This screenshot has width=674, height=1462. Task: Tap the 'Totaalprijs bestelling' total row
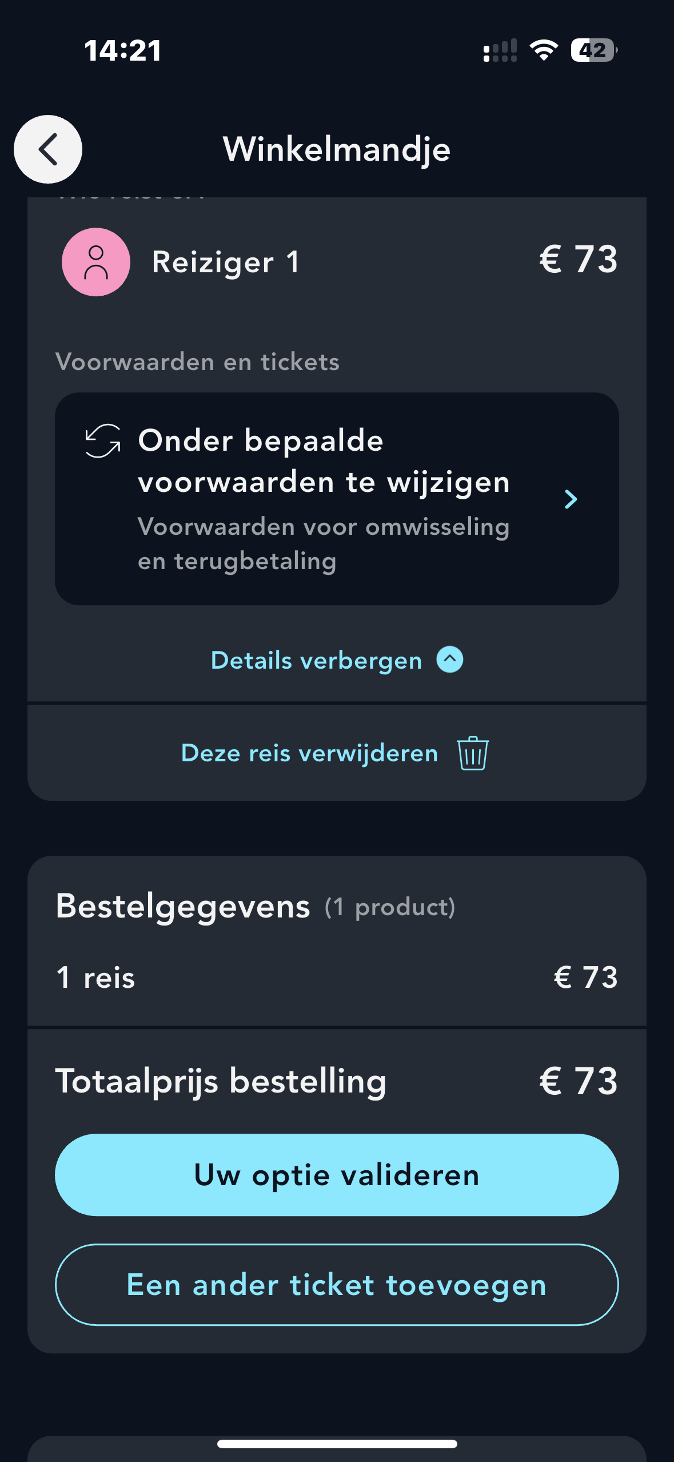pyautogui.click(x=221, y=1081)
